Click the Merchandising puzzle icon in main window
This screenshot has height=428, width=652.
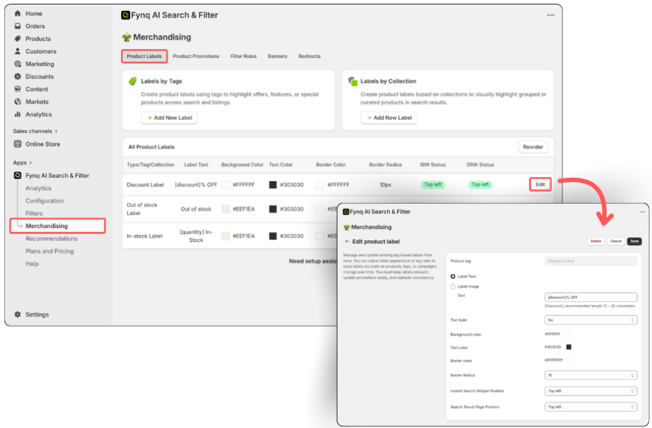click(x=127, y=38)
